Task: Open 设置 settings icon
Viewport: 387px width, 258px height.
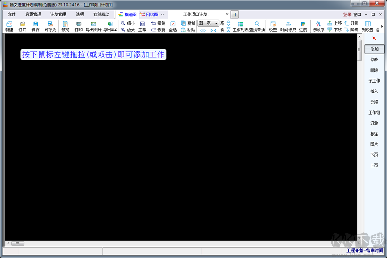Action: tap(273, 27)
